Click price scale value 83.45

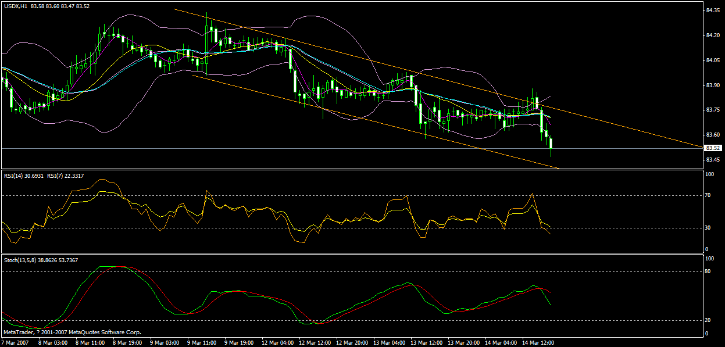(713, 160)
